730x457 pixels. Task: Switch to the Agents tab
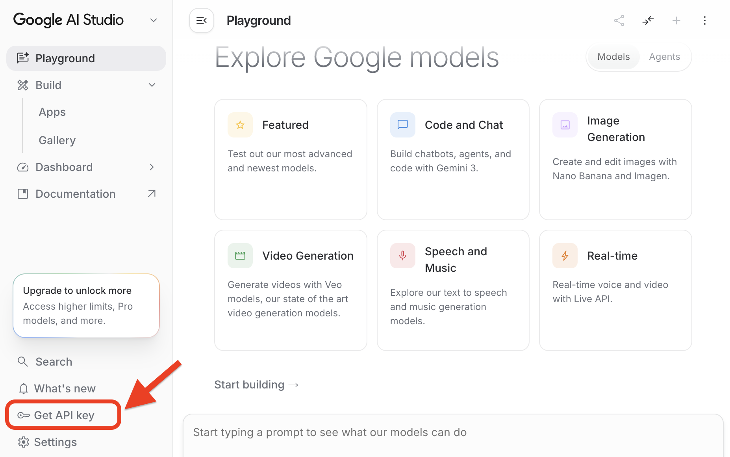[665, 57]
